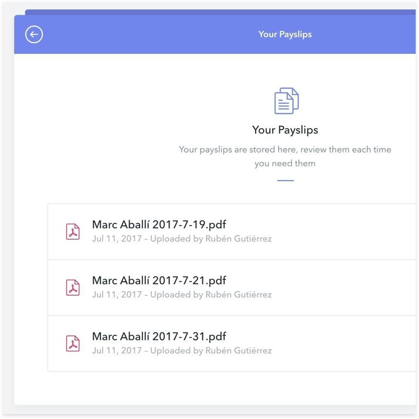Click the "Your Payslips" heading below the documents icon
Viewport: 419px width, 419px height.
click(x=285, y=130)
